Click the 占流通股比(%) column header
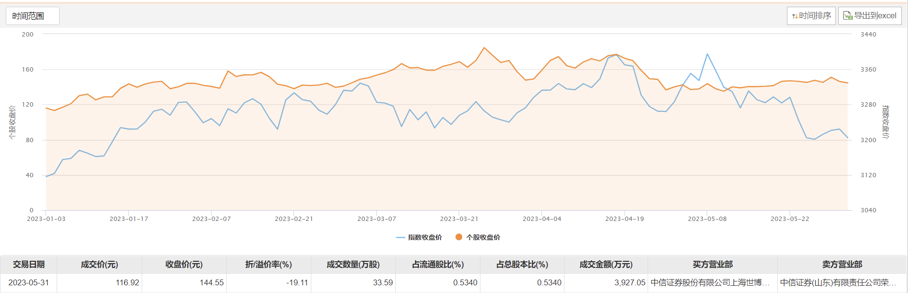This screenshot has width=908, height=293. coord(438,265)
